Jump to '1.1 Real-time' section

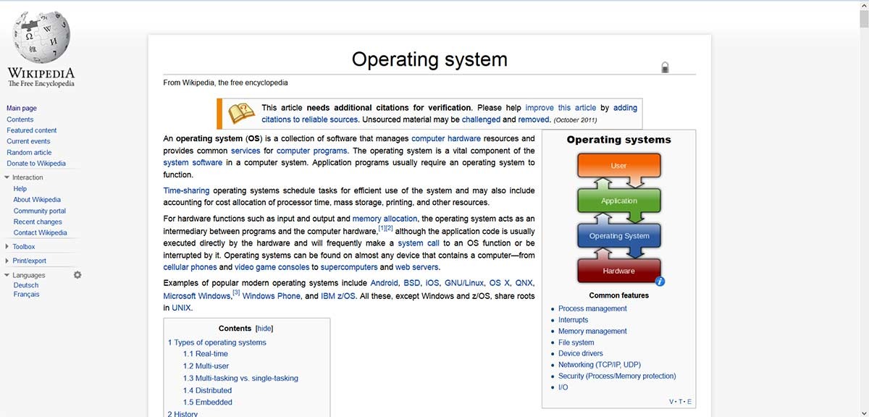pyautogui.click(x=206, y=354)
